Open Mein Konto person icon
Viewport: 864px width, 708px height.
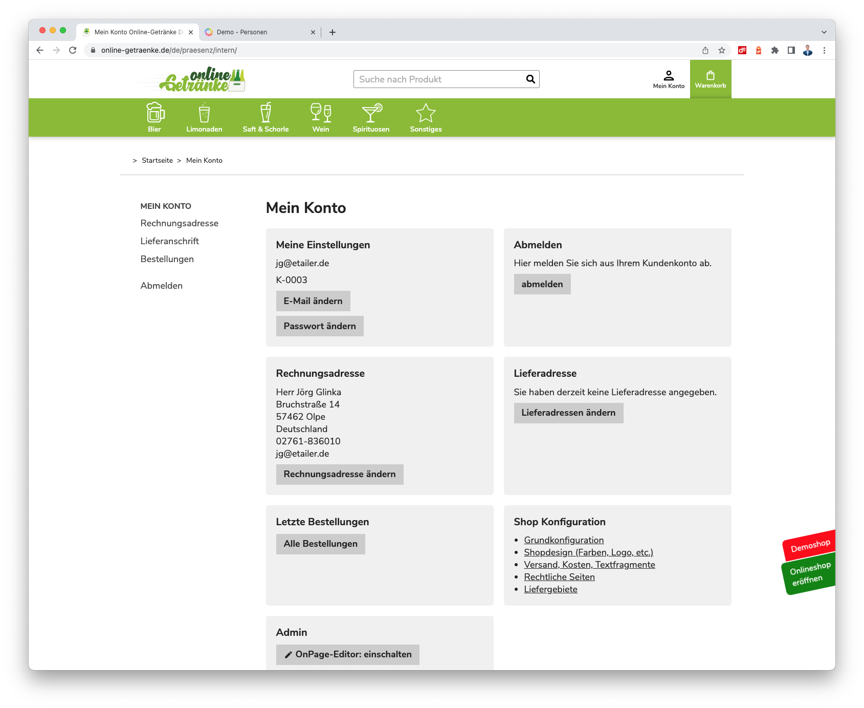(x=669, y=76)
